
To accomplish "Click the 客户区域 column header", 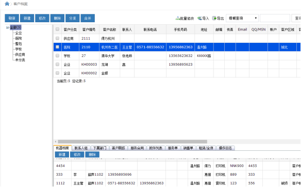I will (288, 29).
